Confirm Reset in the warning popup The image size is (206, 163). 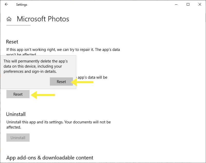61,81
